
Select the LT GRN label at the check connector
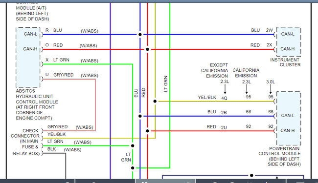(55, 142)
